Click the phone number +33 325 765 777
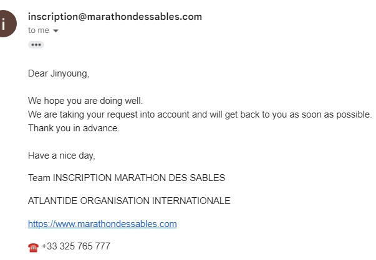Viewport: 376px width, 260px height. pyautogui.click(x=75, y=246)
